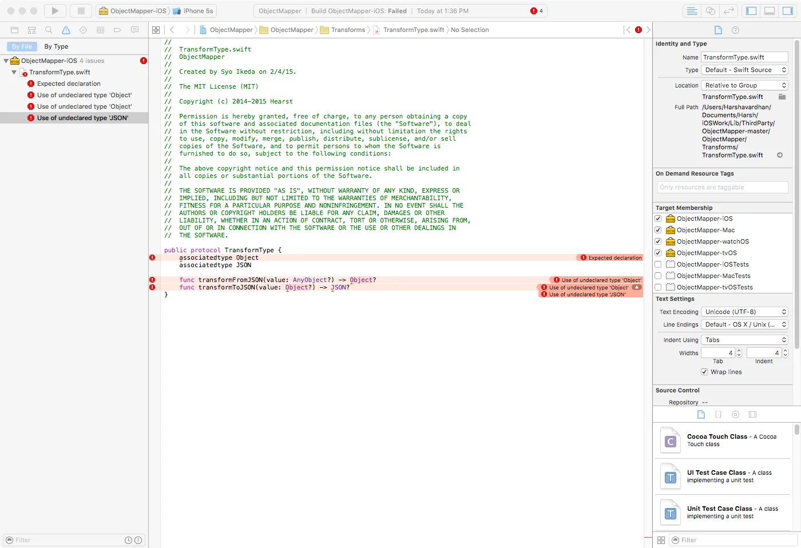
Task: Uncheck ObjectMapper-iOS target membership
Action: (x=658, y=219)
